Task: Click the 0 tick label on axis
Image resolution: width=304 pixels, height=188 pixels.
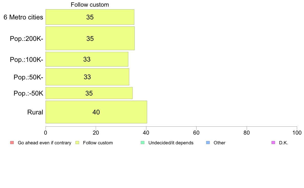Action: [46, 133]
